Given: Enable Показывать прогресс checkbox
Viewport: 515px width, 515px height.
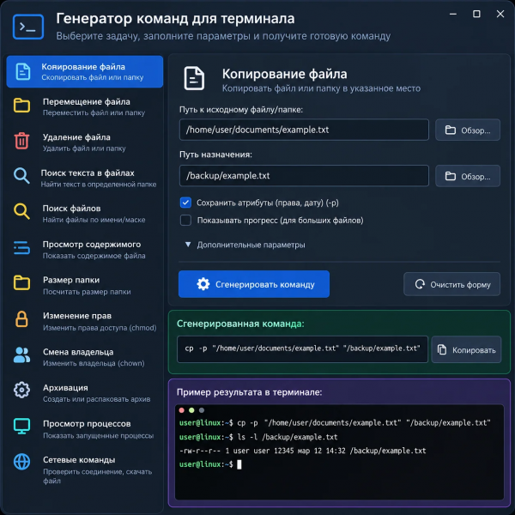Looking at the screenshot, I should coord(185,220).
